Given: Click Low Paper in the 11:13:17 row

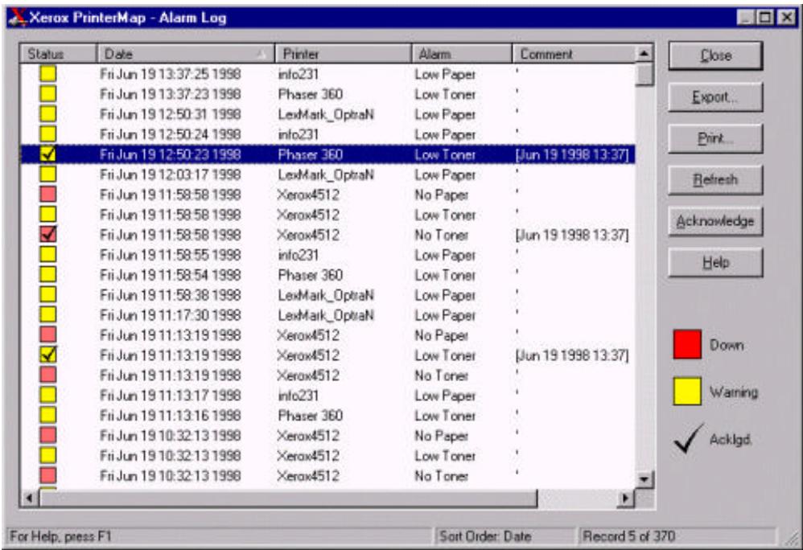Looking at the screenshot, I should coord(445,396).
